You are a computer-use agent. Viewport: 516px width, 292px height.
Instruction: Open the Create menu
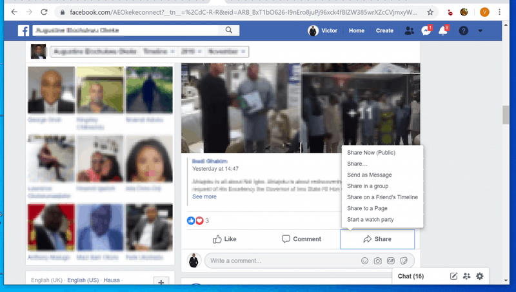pos(384,30)
